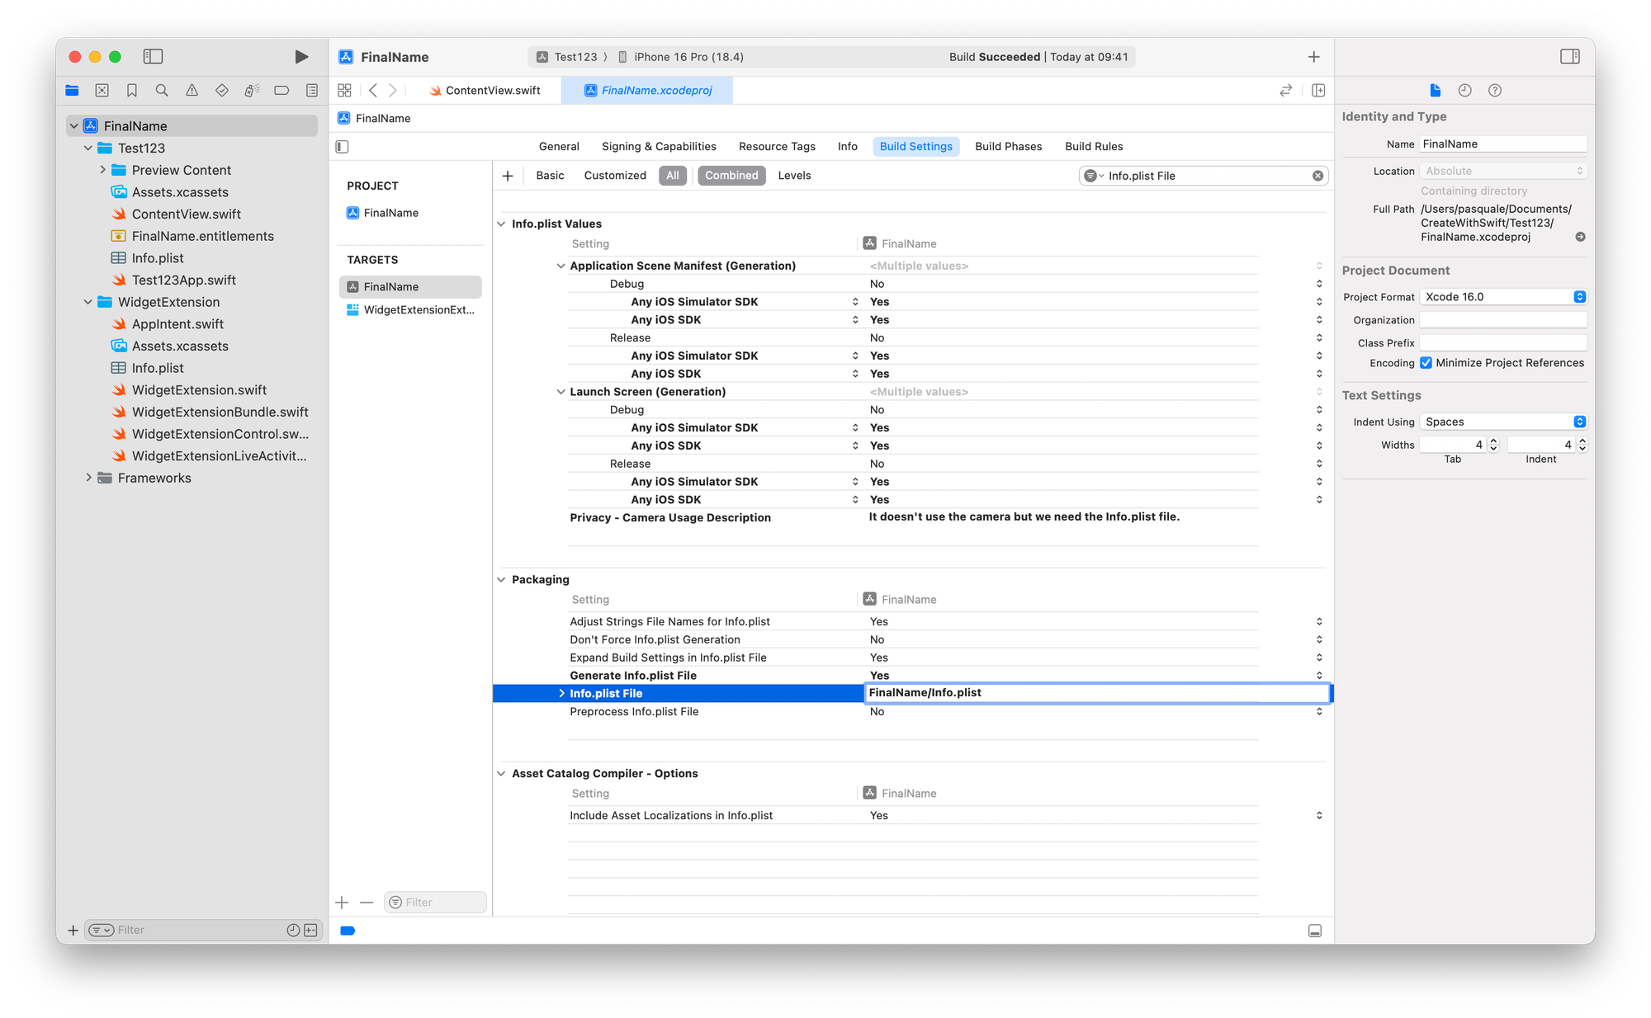Image resolution: width=1651 pixels, height=1018 pixels.
Task: Open the ContentView.swift editor tab
Action: [492, 91]
